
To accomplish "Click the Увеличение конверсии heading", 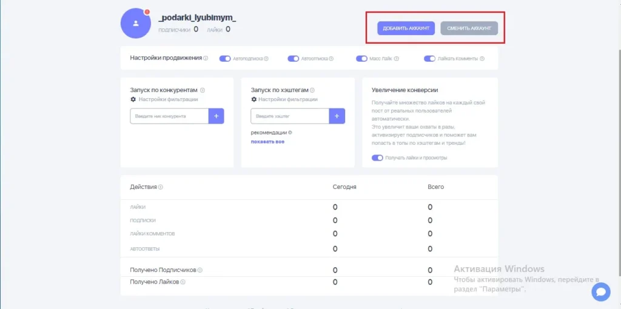I will coord(404,90).
